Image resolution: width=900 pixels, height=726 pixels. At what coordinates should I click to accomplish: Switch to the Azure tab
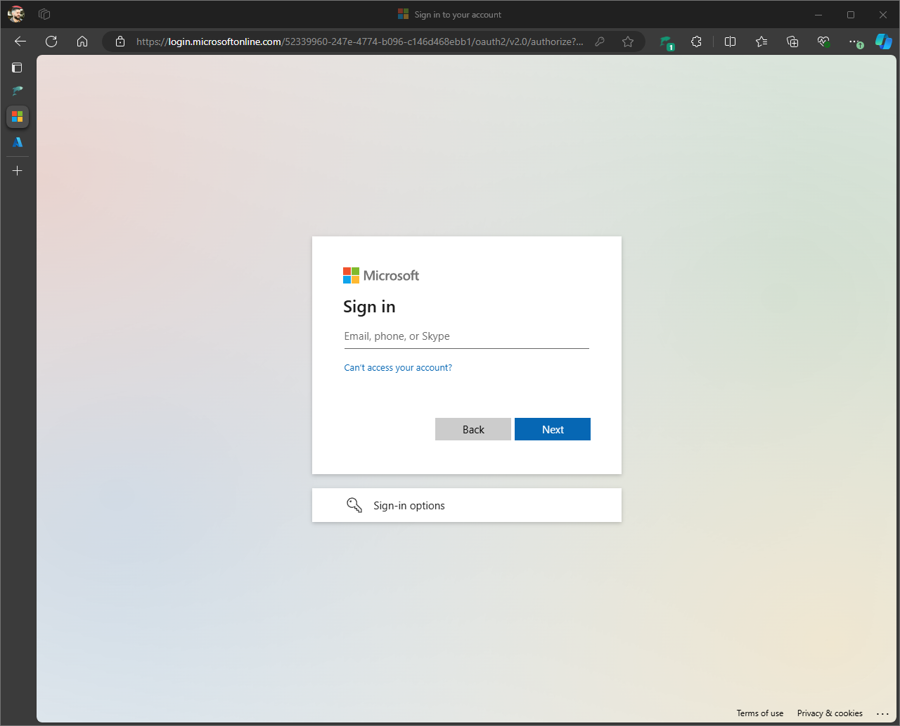(x=18, y=141)
